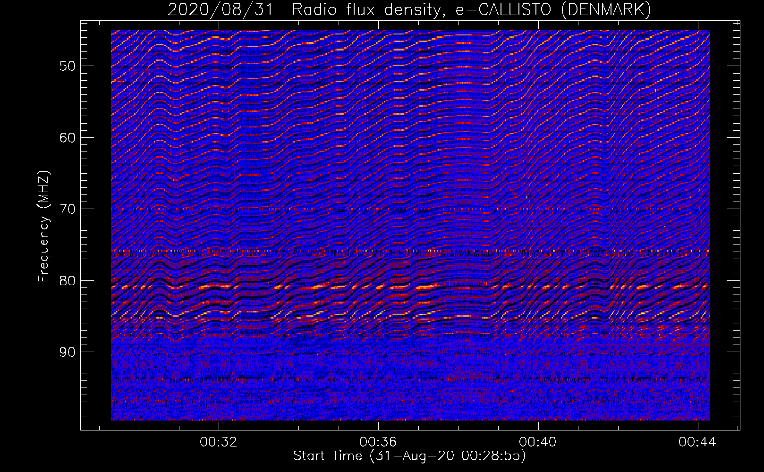The image size is (764, 472).
Task: Click the '90' frequency tick label
Action: (68, 352)
